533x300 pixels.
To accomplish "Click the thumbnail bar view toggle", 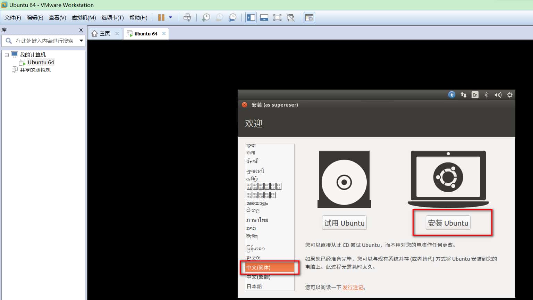I will pyautogui.click(x=264, y=17).
